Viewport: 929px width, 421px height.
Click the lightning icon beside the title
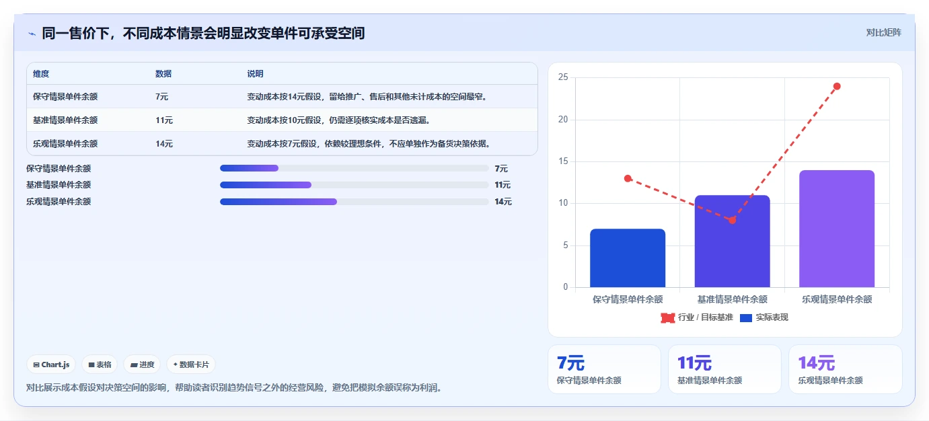(x=32, y=34)
